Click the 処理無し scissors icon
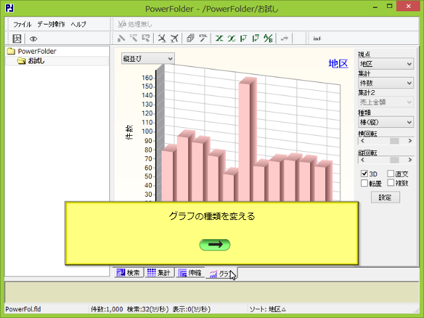424x318 pixels. point(122,24)
